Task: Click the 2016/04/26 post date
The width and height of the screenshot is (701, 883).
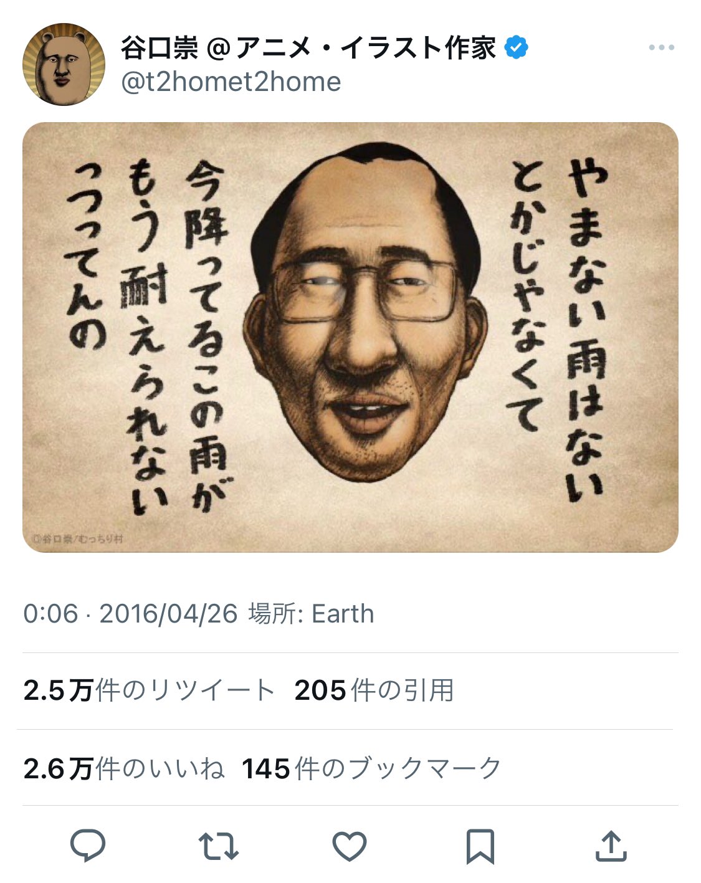Action: [168, 614]
